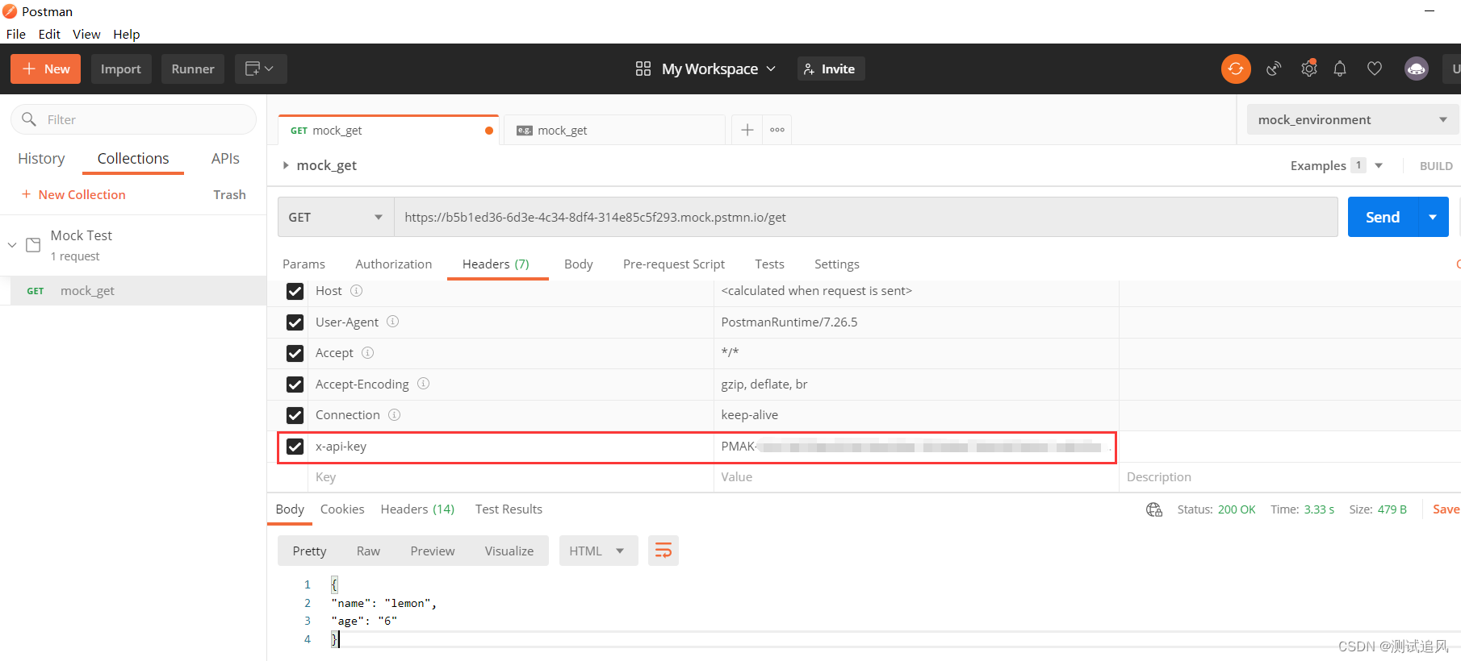Add a new request tab with plus

(x=747, y=130)
